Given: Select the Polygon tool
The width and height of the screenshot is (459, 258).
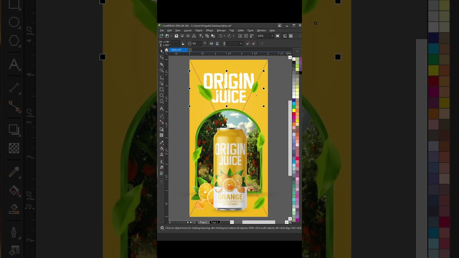Looking at the screenshot, I should 161,101.
